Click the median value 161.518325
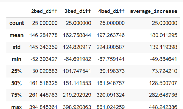183x109 pixels. click(43, 83)
